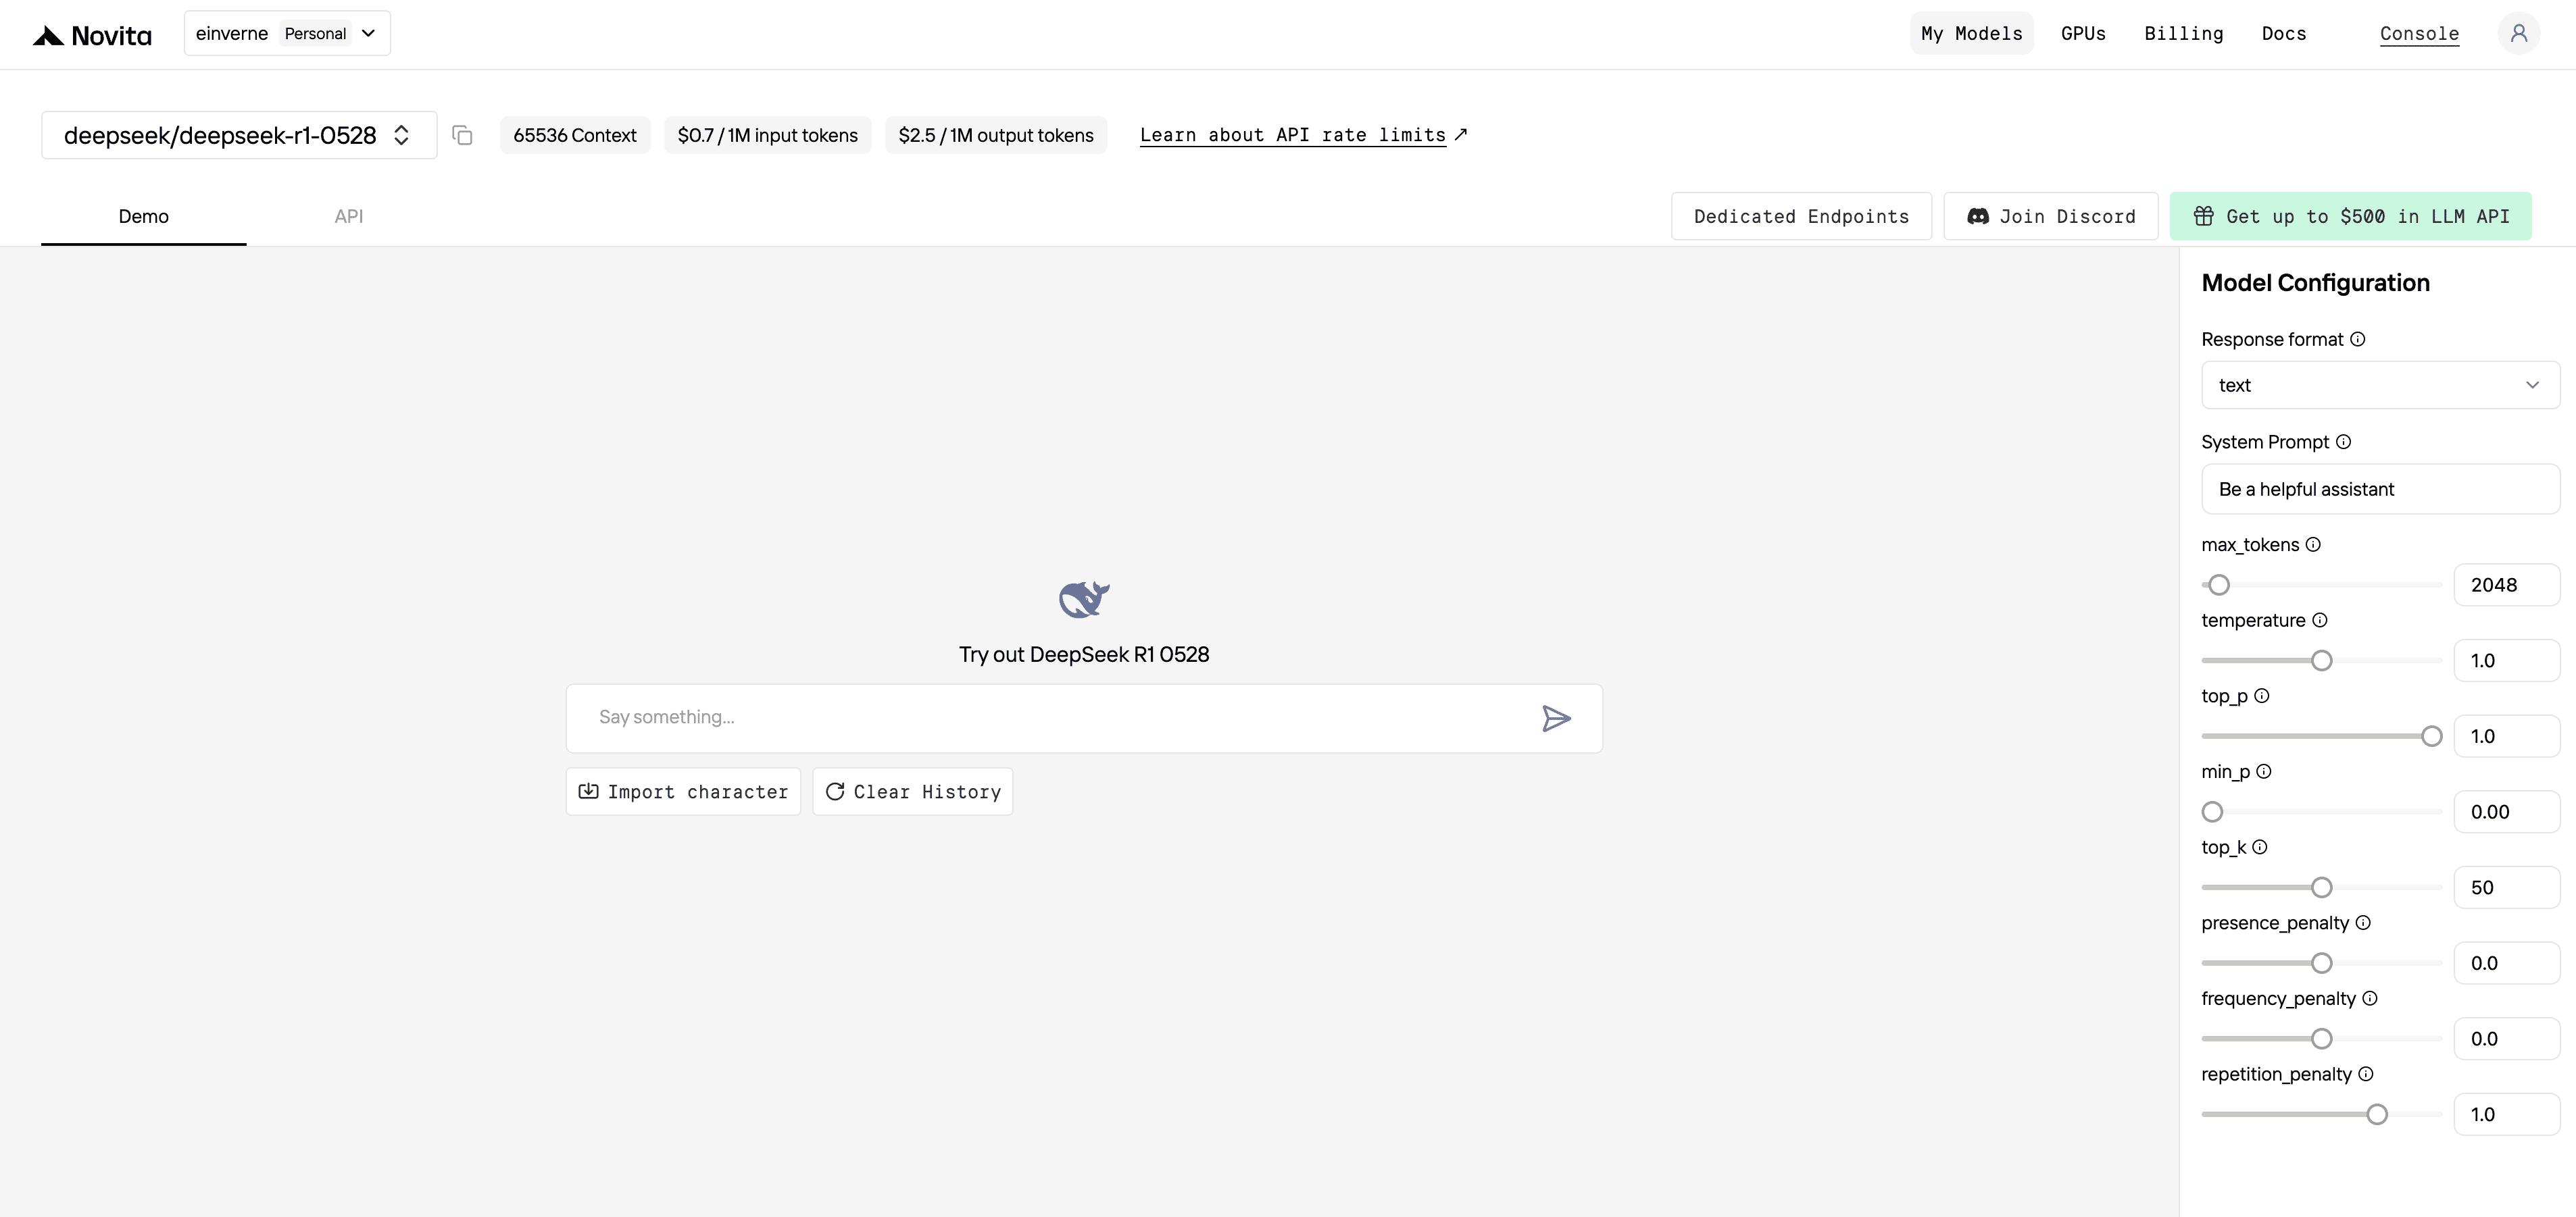2576x1217 pixels.
Task: Click the Try out DeepSeek R1 0528 text
Action: click(x=1084, y=654)
